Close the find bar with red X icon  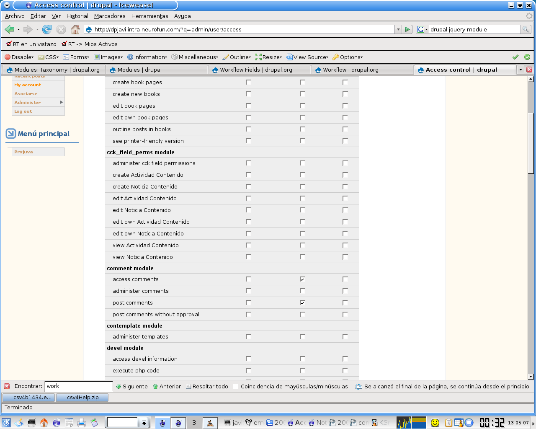(x=7, y=386)
